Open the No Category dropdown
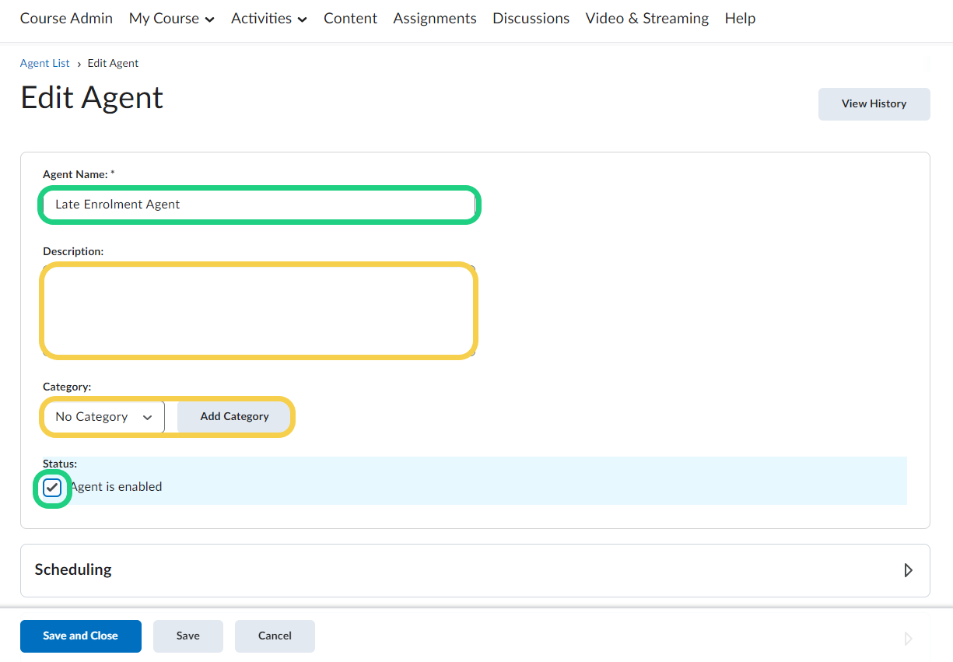Screen dimensions: 953x662 click(x=104, y=417)
